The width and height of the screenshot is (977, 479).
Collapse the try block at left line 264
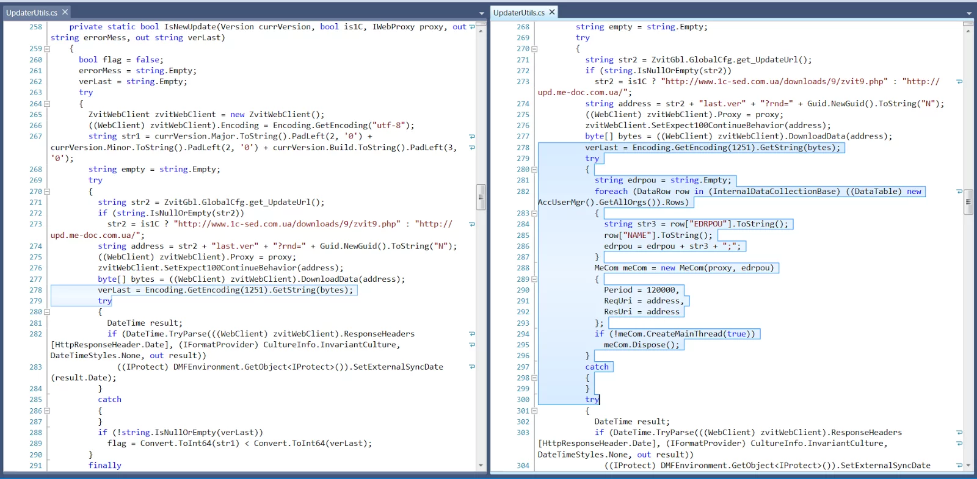(47, 104)
